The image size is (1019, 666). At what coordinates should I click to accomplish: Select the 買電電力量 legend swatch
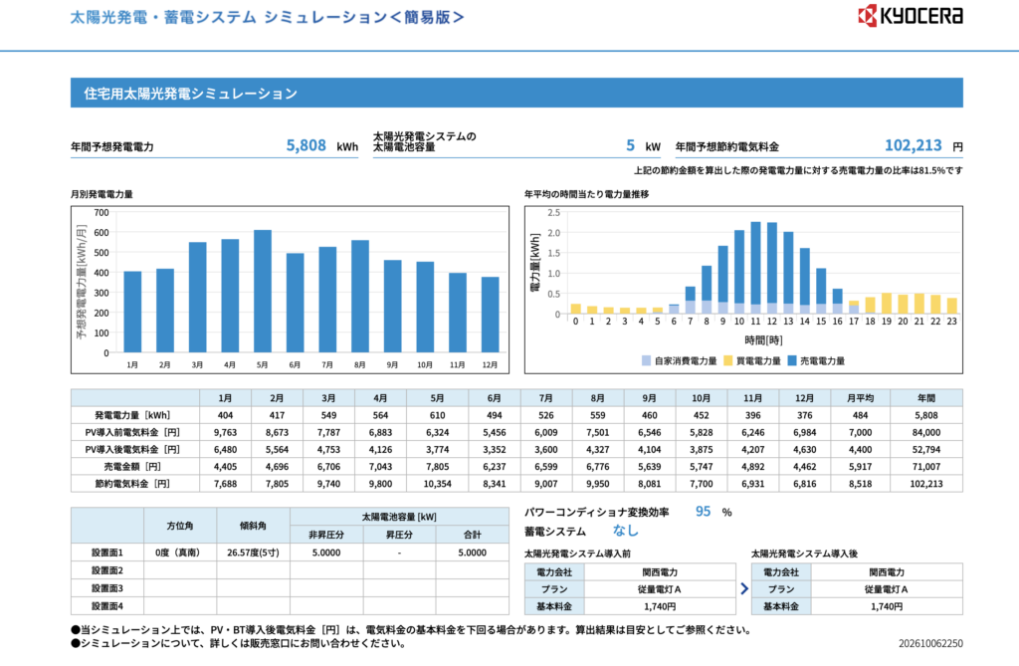(x=727, y=360)
